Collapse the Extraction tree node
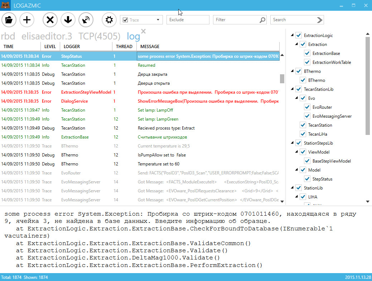Screen dimensions: 372x281 [x=296, y=44]
